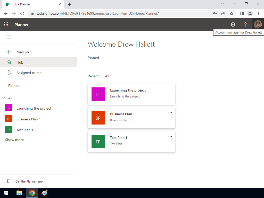Open a new browser tab with plus
Image resolution: width=264 pixels, height=198 pixels.
(70, 4)
